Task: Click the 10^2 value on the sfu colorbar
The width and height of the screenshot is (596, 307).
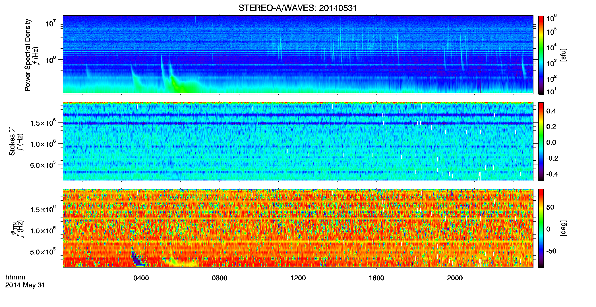Action: point(552,79)
